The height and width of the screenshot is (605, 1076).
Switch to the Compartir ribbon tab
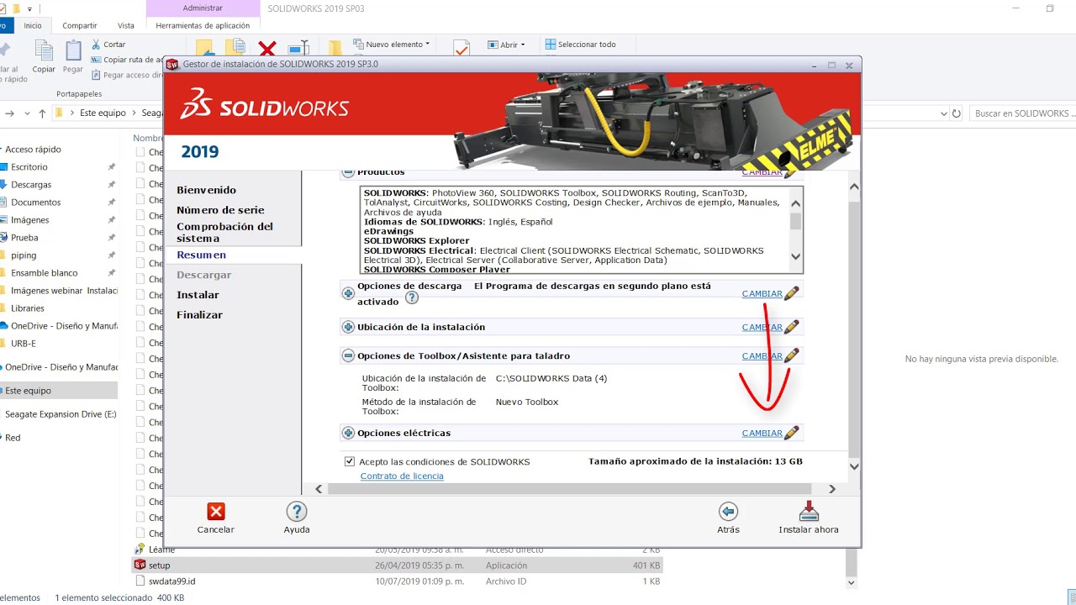(x=79, y=25)
